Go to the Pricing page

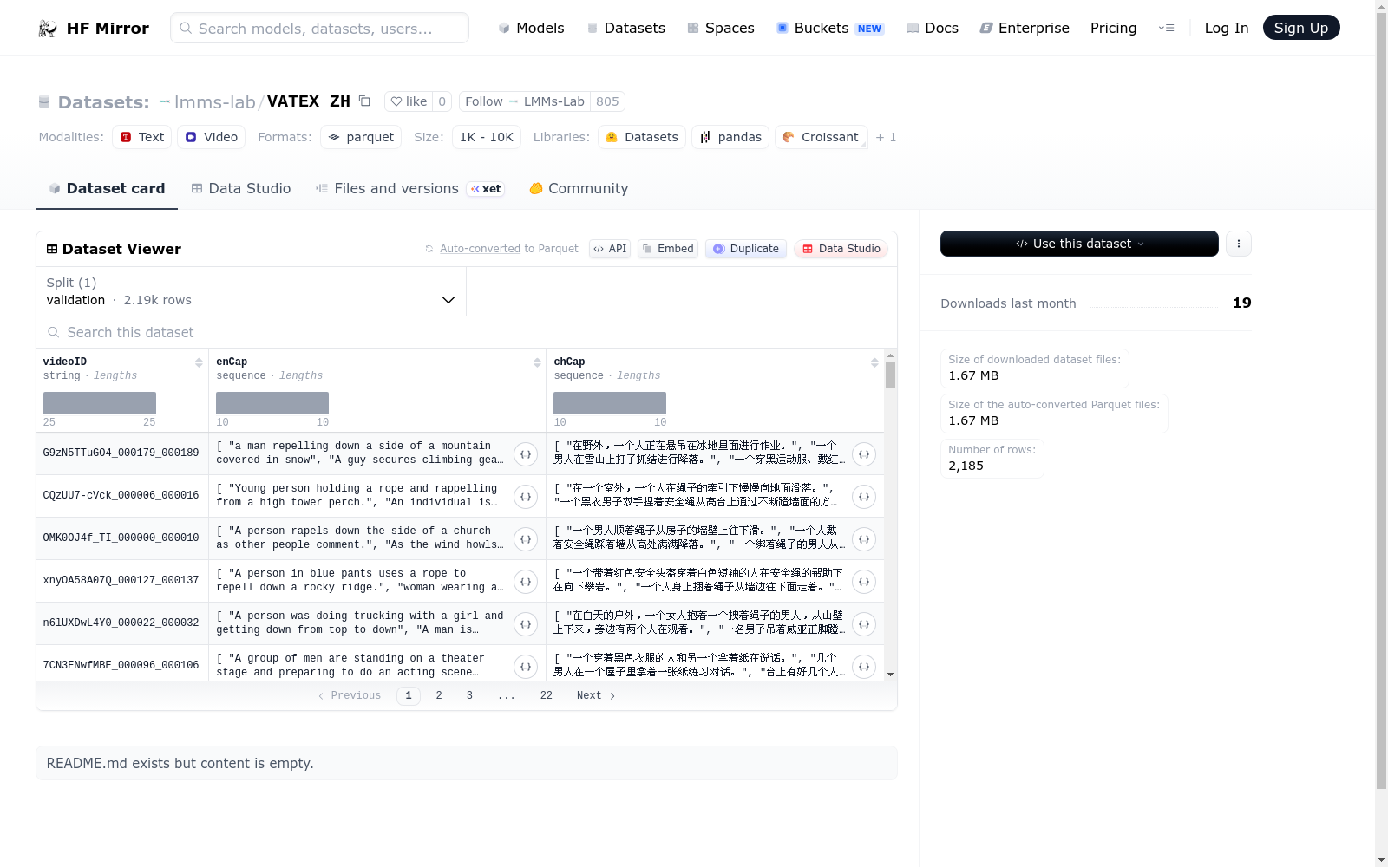1113,29
